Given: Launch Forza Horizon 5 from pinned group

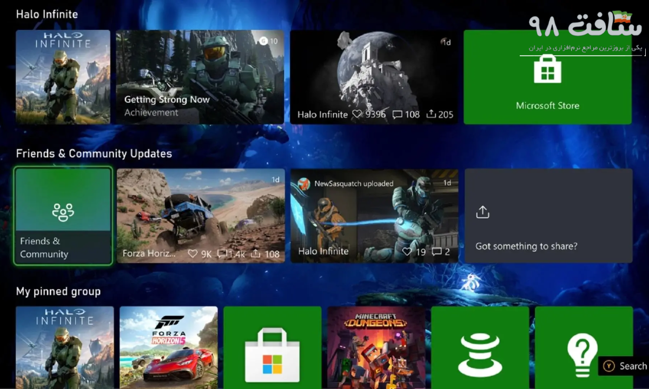Looking at the screenshot, I should click(x=169, y=347).
